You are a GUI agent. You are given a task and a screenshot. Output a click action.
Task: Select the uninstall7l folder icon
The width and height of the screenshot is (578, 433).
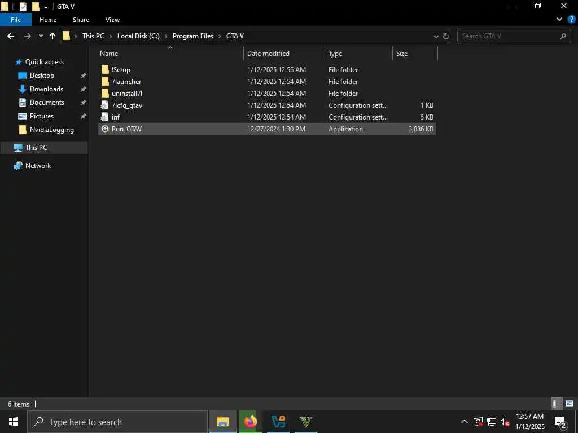pyautogui.click(x=105, y=93)
